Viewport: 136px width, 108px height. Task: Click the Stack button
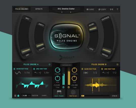pos(115,96)
